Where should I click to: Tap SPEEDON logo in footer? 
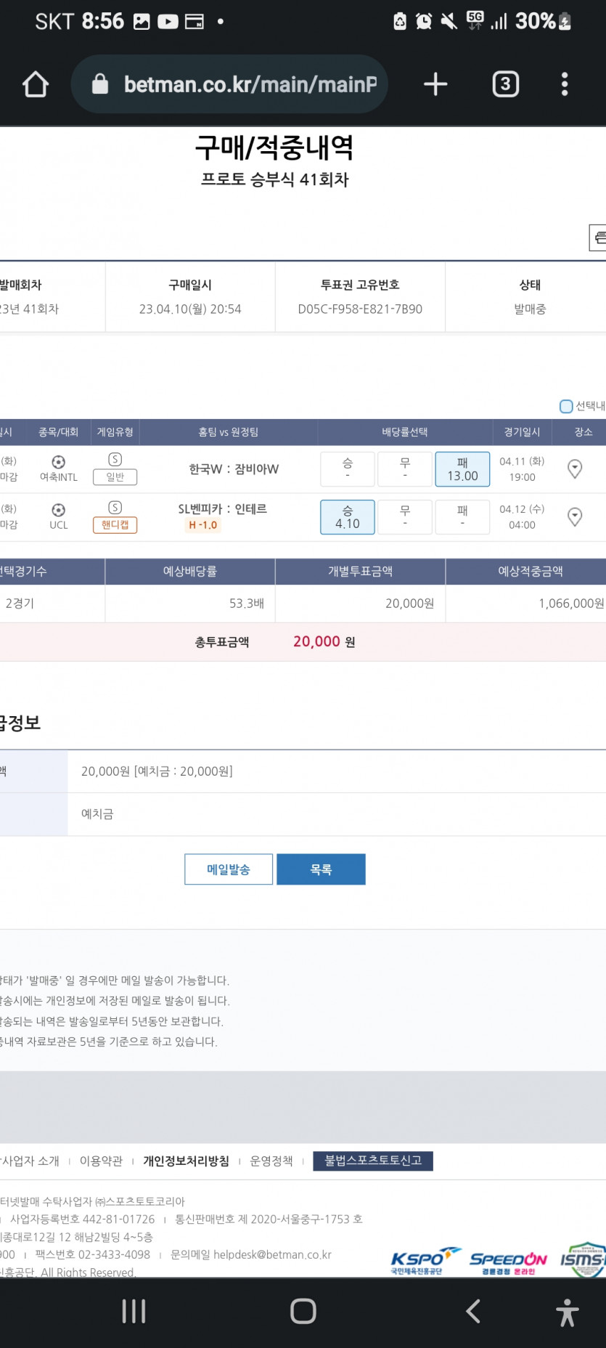[508, 1263]
